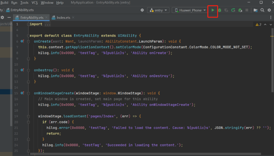
Task: Click COLOR_MODE_NOT_SET constant on line 7
Action: point(229,47)
